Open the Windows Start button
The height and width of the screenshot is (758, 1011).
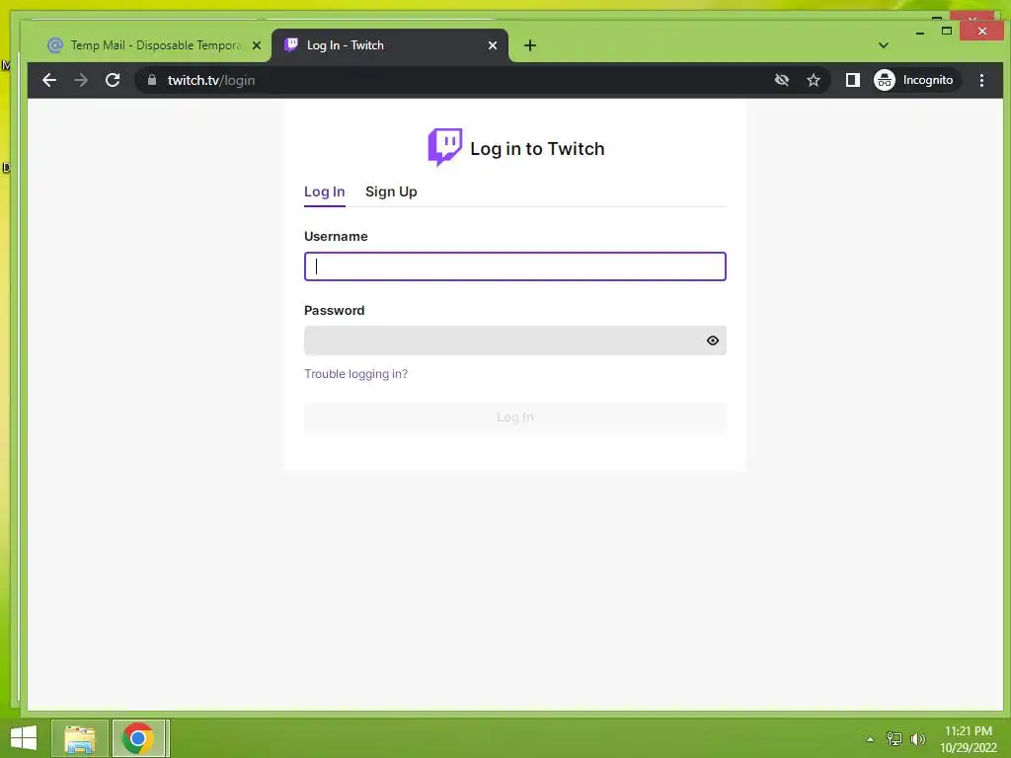coord(24,738)
